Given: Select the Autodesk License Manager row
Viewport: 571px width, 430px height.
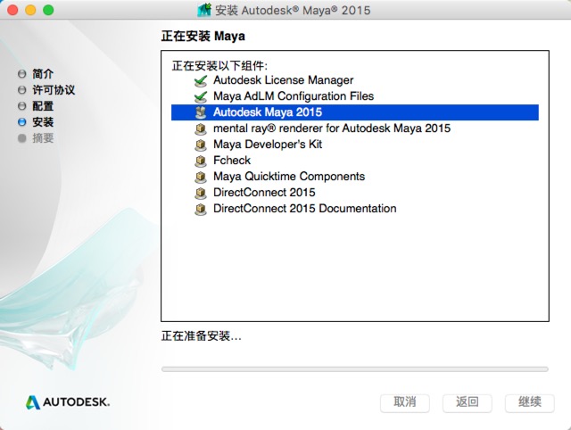Looking at the screenshot, I should pyautogui.click(x=355, y=80).
